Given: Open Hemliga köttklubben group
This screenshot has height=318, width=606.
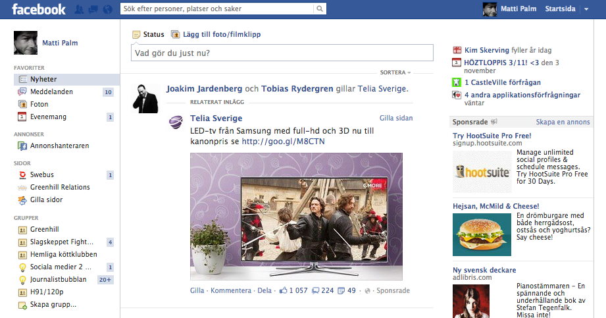Looking at the screenshot, I should click(x=63, y=255).
